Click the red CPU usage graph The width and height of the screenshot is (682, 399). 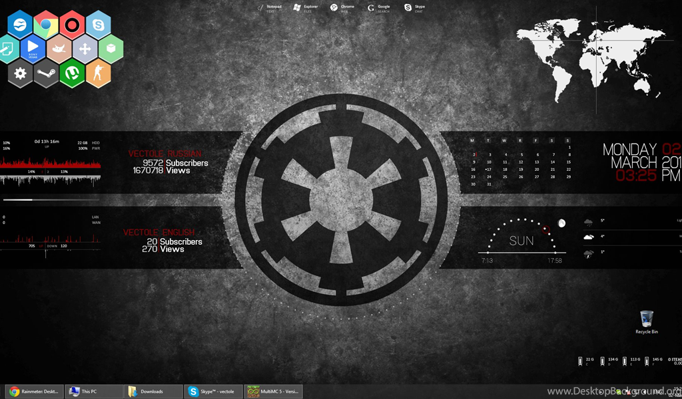[x=51, y=163]
